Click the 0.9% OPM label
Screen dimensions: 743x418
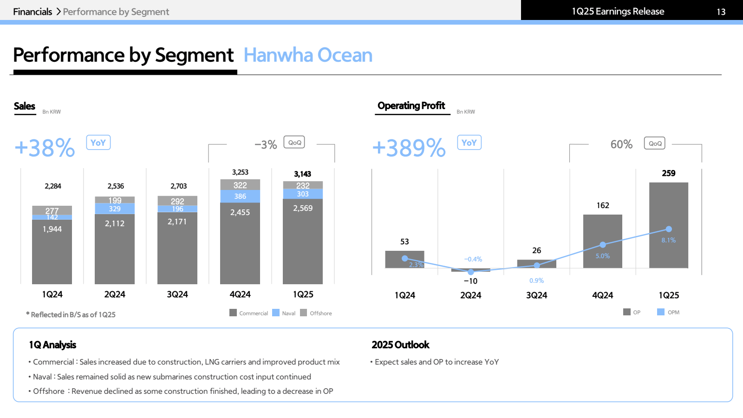point(536,281)
